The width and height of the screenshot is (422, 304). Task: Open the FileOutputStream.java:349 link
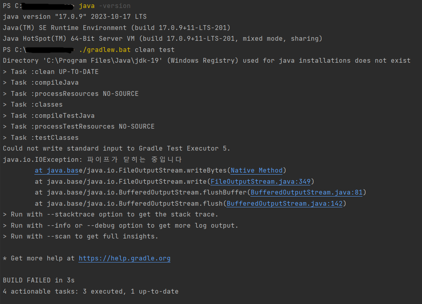(260, 182)
